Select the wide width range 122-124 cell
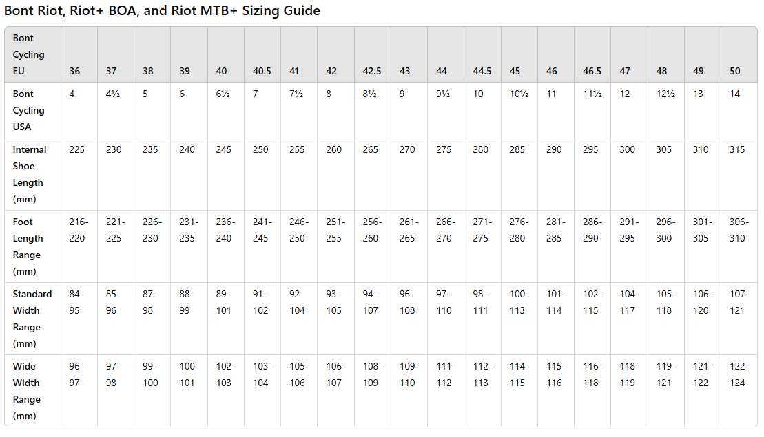 [738, 375]
